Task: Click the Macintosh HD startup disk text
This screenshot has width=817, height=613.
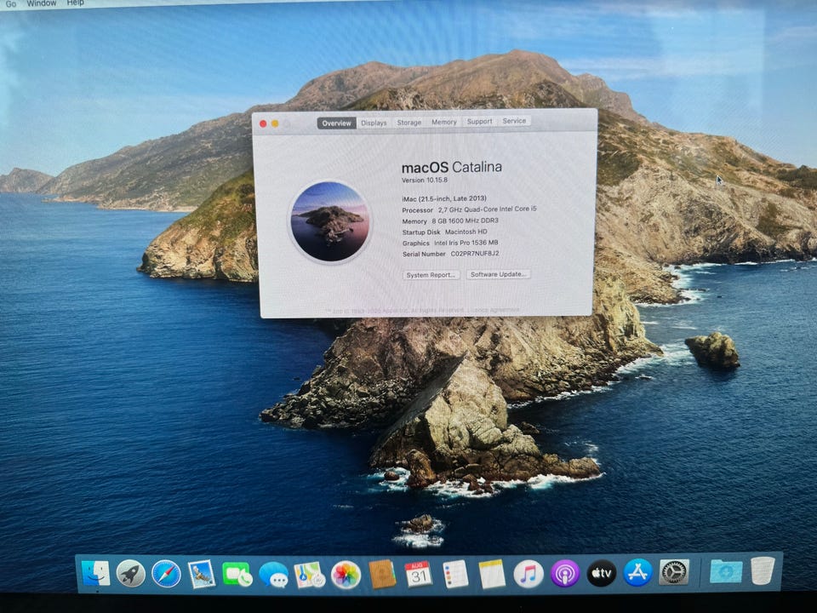Action: (x=466, y=232)
